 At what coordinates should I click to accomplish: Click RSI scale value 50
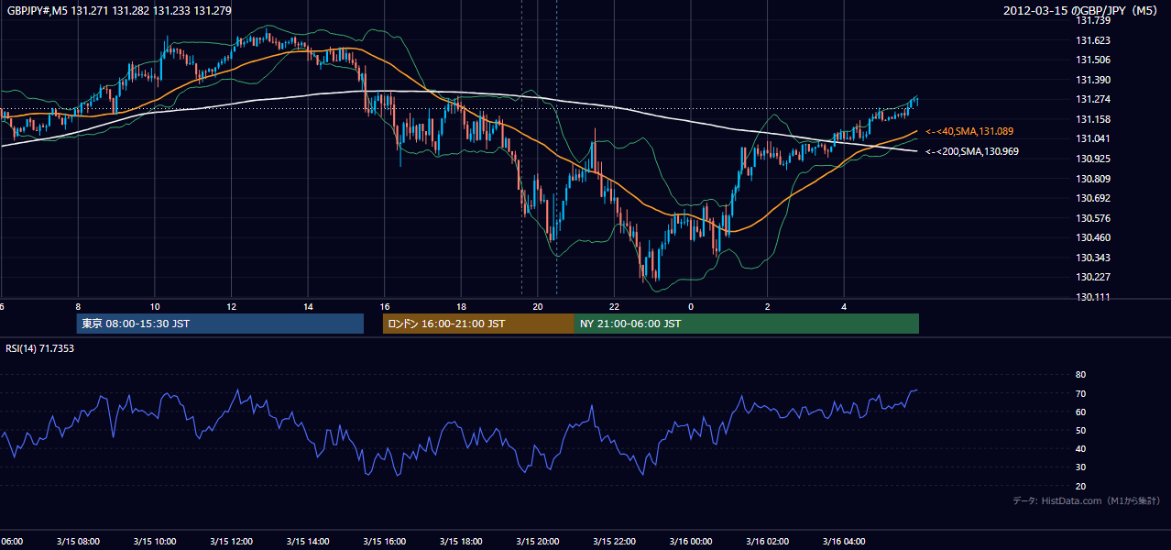tap(1080, 430)
